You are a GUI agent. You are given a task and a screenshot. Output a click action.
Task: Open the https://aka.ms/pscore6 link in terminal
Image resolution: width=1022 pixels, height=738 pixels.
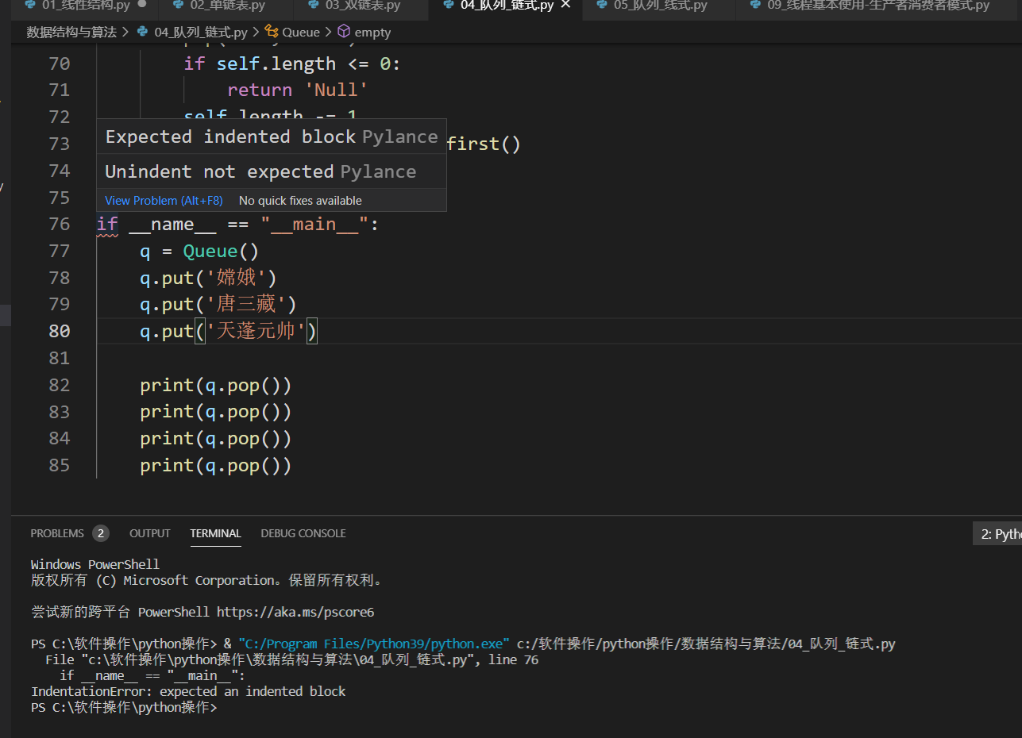tap(295, 613)
